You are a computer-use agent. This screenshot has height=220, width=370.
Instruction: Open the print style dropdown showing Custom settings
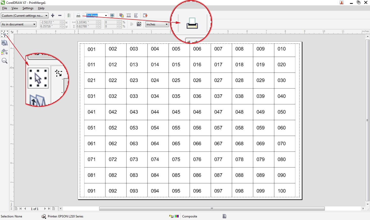click(24, 15)
